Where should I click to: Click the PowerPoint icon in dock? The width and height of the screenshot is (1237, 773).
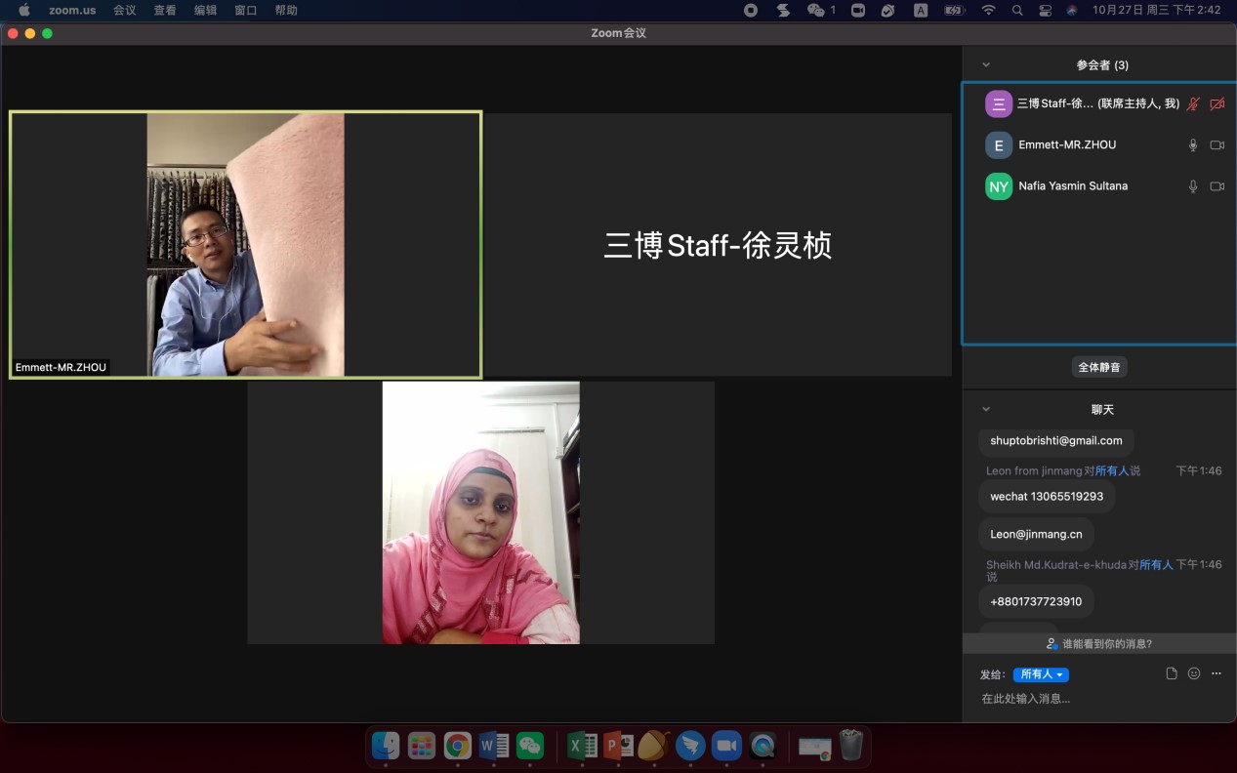[x=618, y=747]
